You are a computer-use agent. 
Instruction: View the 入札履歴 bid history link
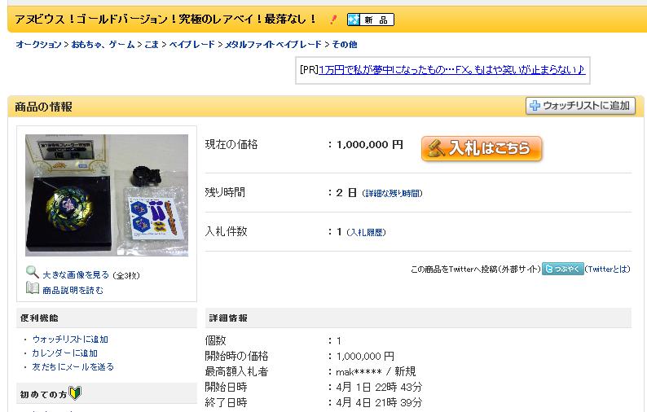tap(367, 233)
